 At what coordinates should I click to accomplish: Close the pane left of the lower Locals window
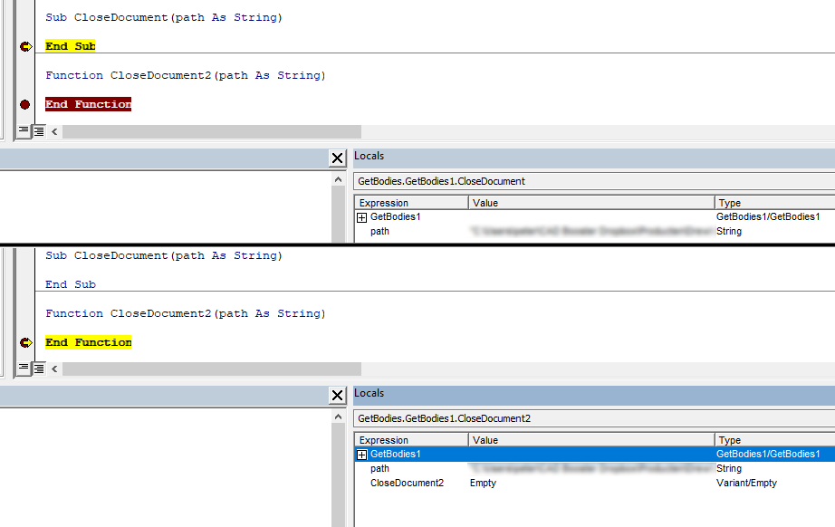tap(337, 396)
